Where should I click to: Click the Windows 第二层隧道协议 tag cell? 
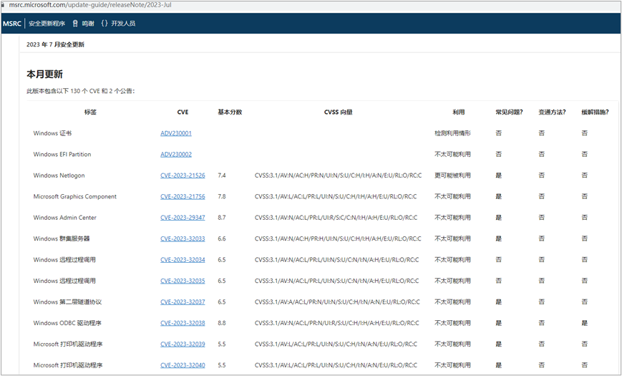67,302
